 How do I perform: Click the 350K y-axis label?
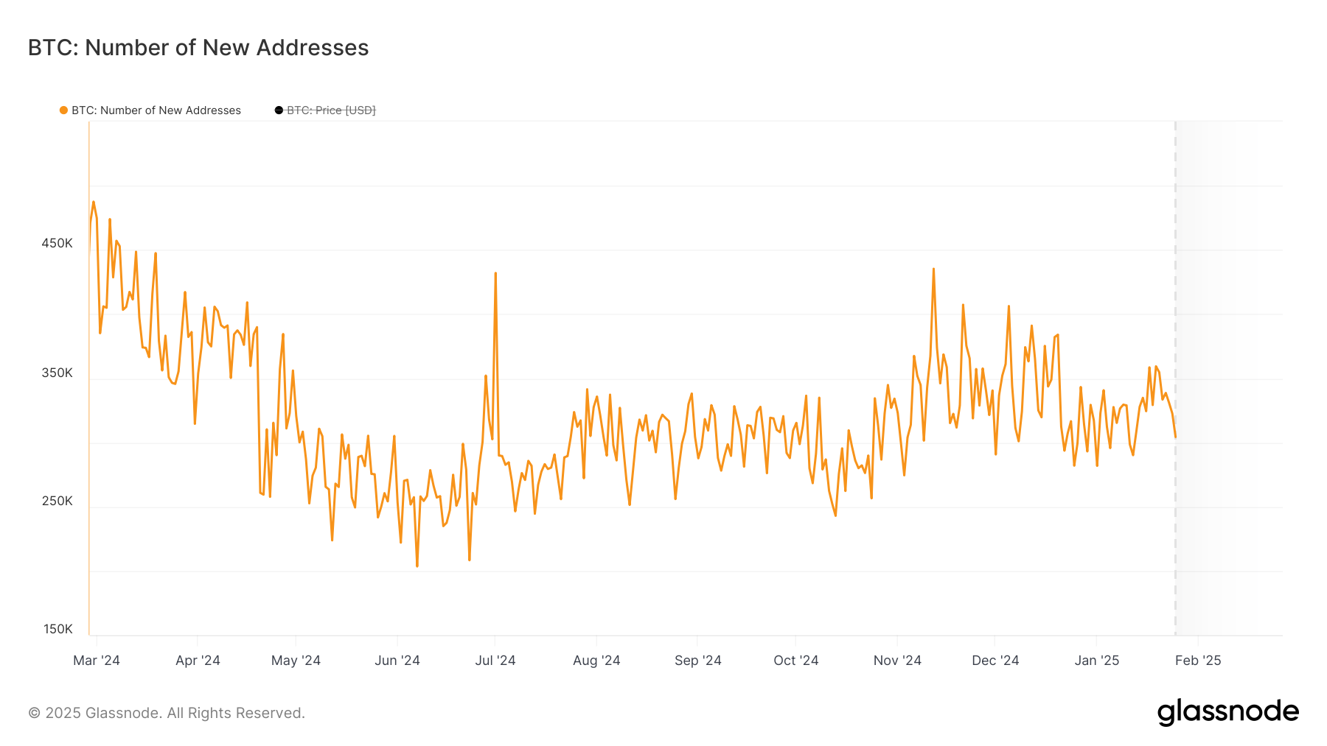click(58, 373)
